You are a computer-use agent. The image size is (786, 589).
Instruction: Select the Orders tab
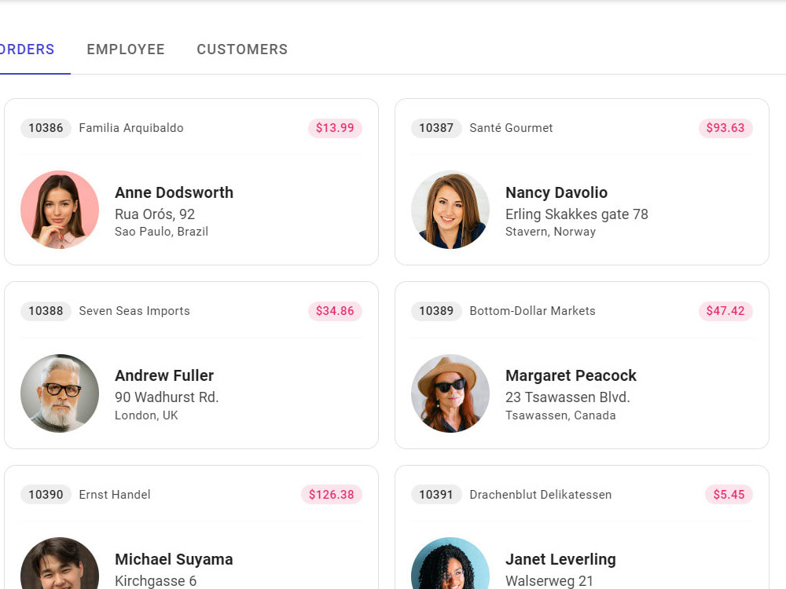coord(27,49)
